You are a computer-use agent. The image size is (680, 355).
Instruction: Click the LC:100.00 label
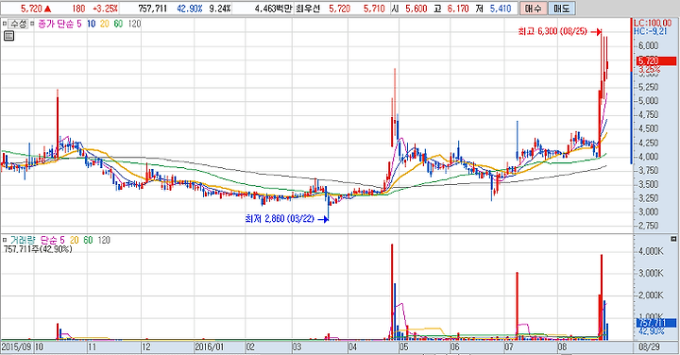pyautogui.click(x=653, y=23)
